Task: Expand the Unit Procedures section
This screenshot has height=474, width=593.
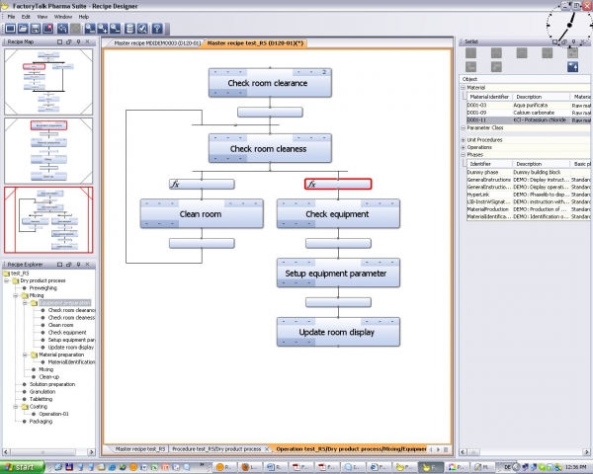Action: (x=464, y=139)
